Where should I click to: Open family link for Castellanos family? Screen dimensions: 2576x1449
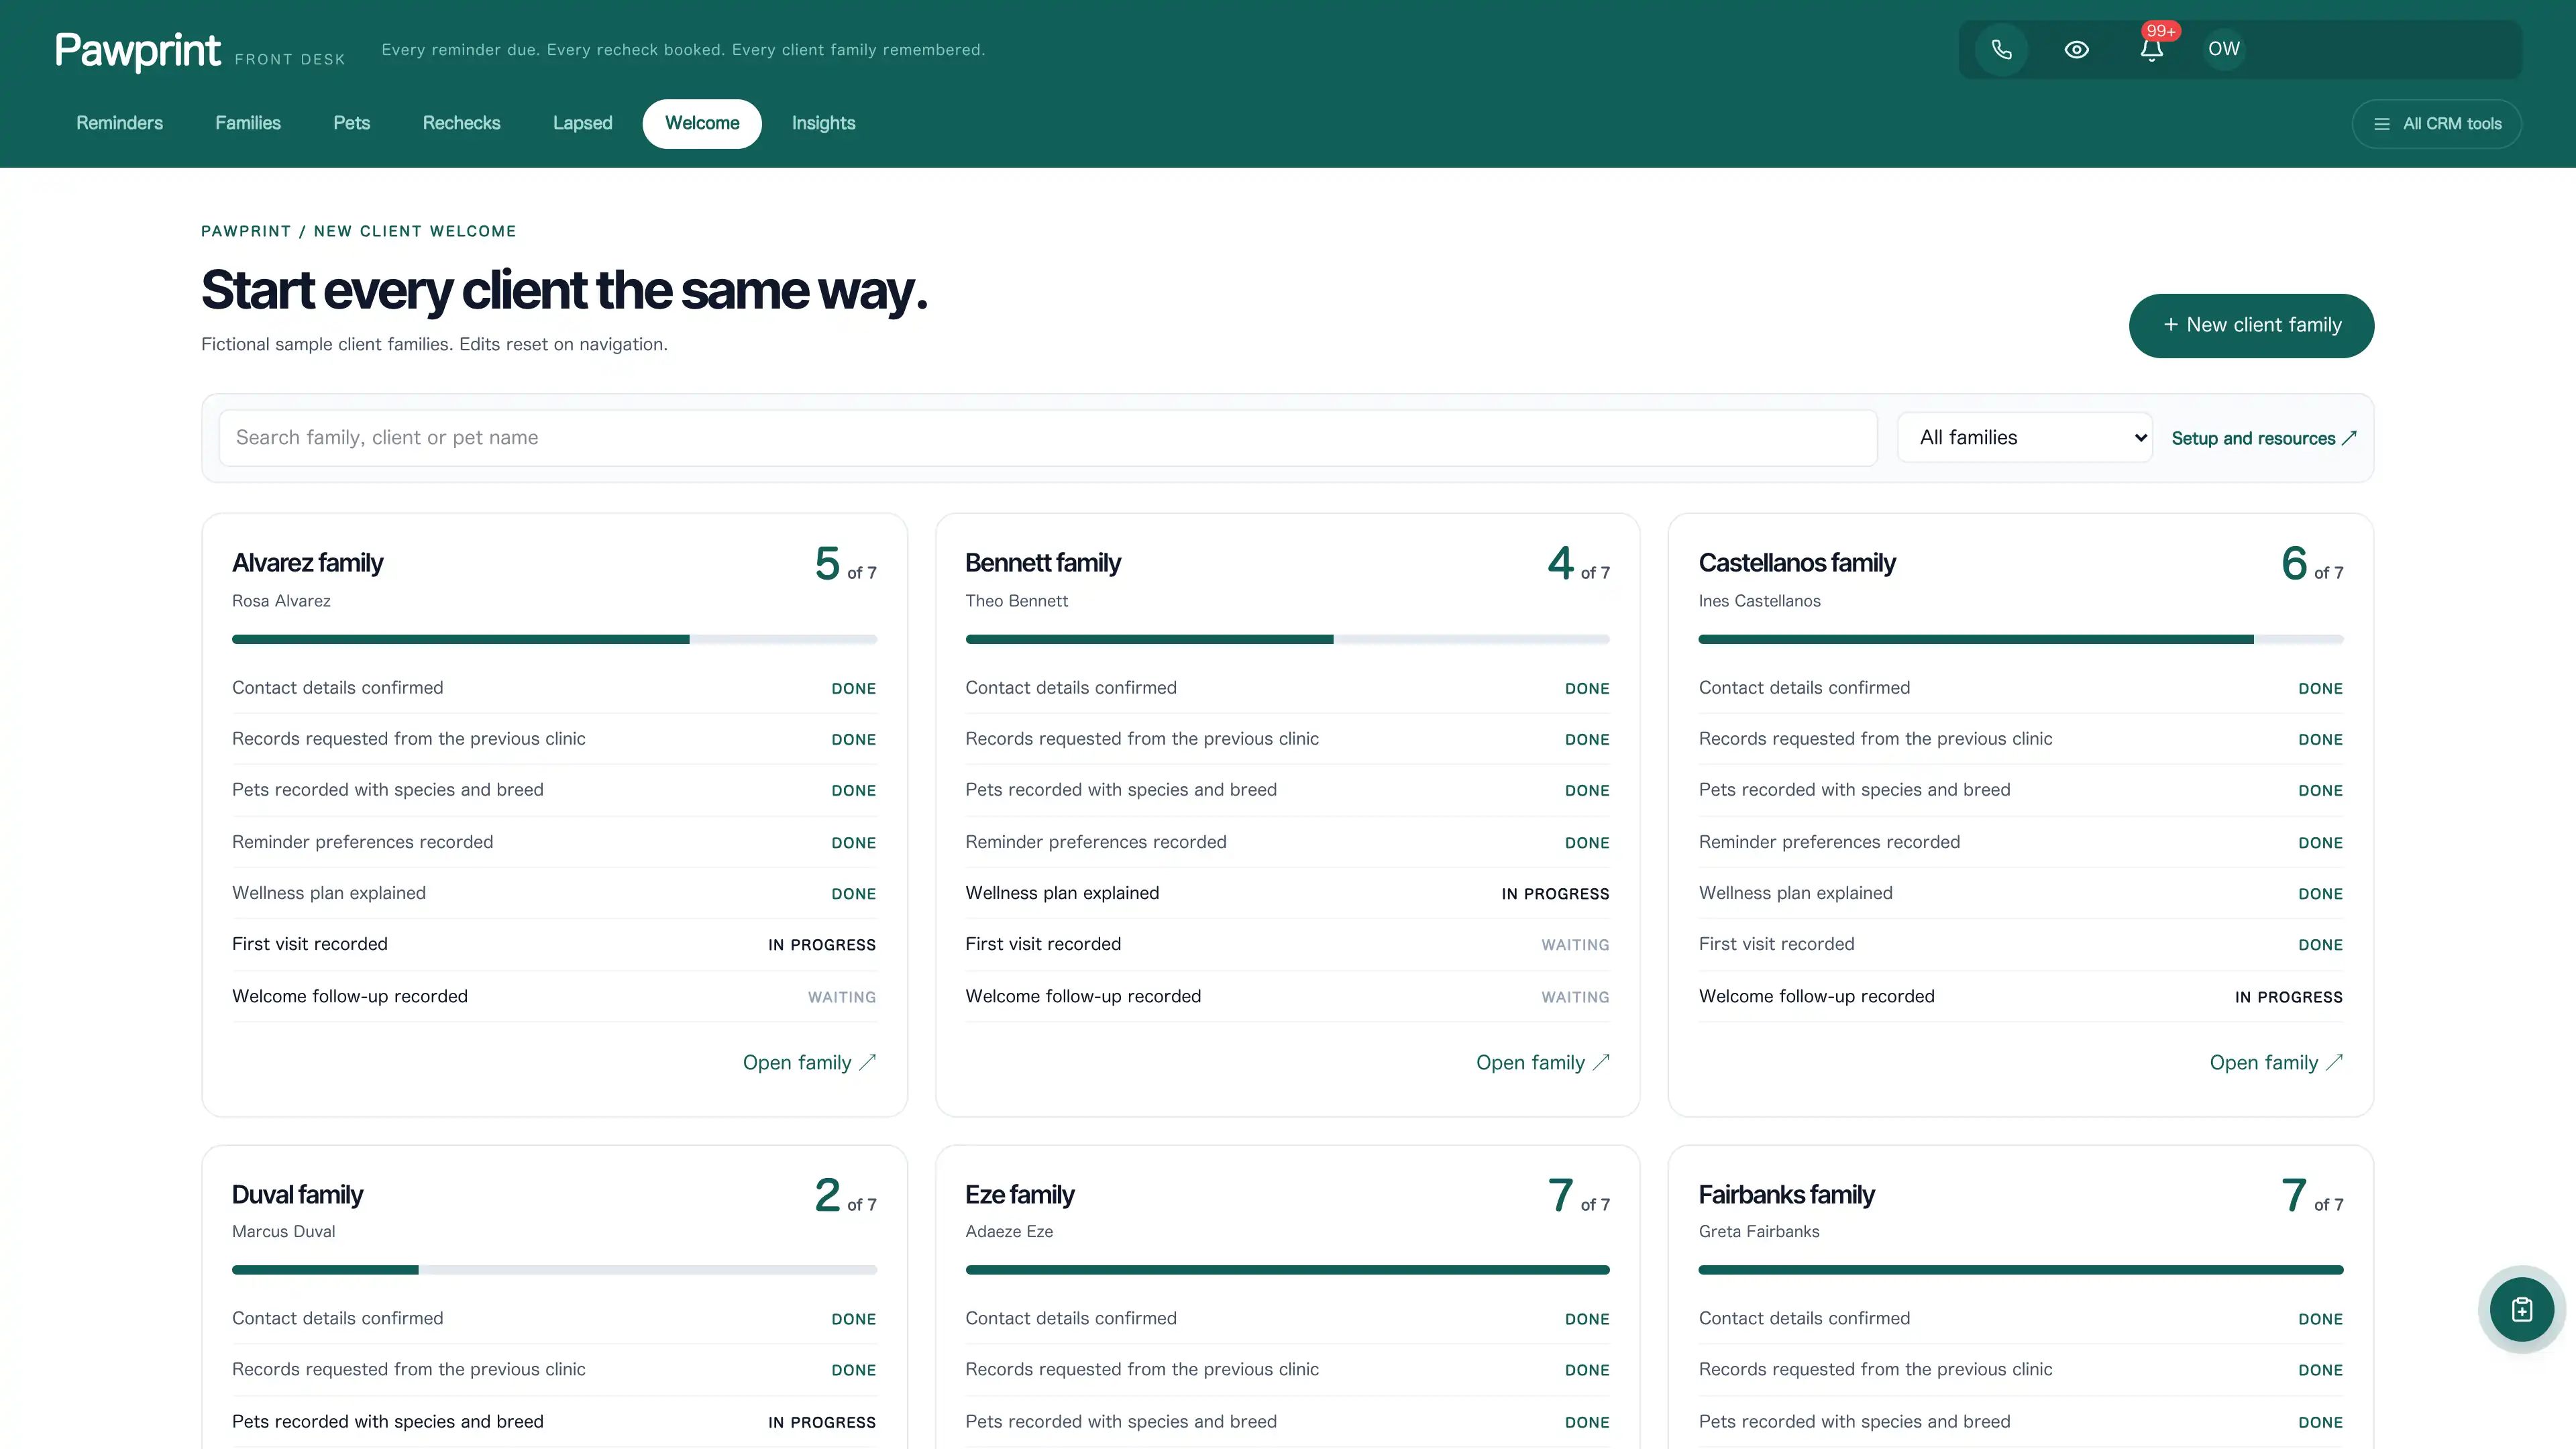click(2276, 1062)
